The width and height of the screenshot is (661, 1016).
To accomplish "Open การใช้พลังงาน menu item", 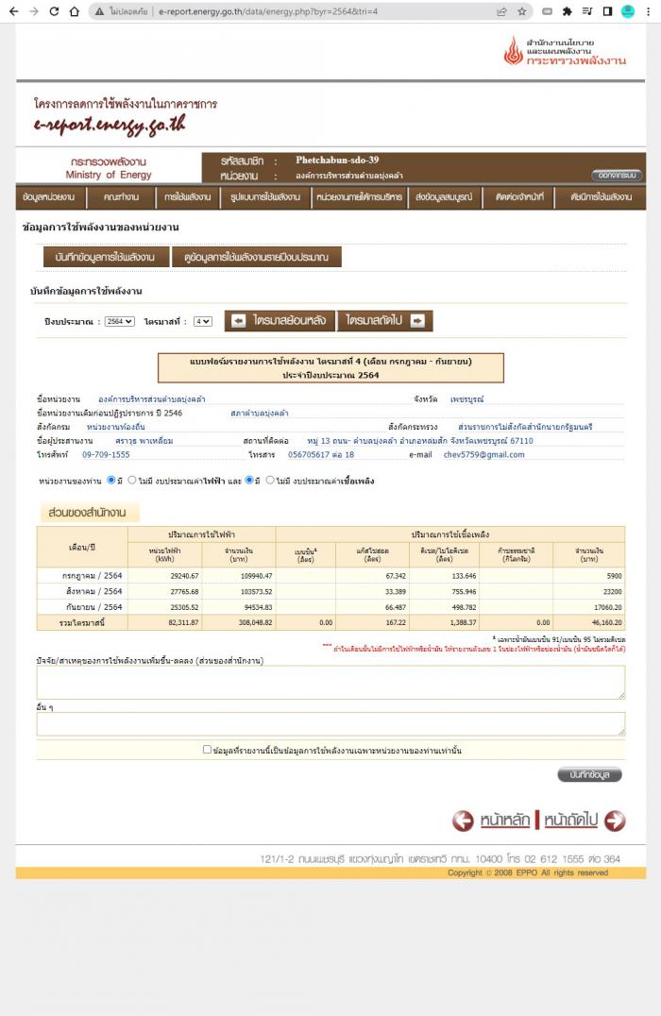I will tap(187, 197).
